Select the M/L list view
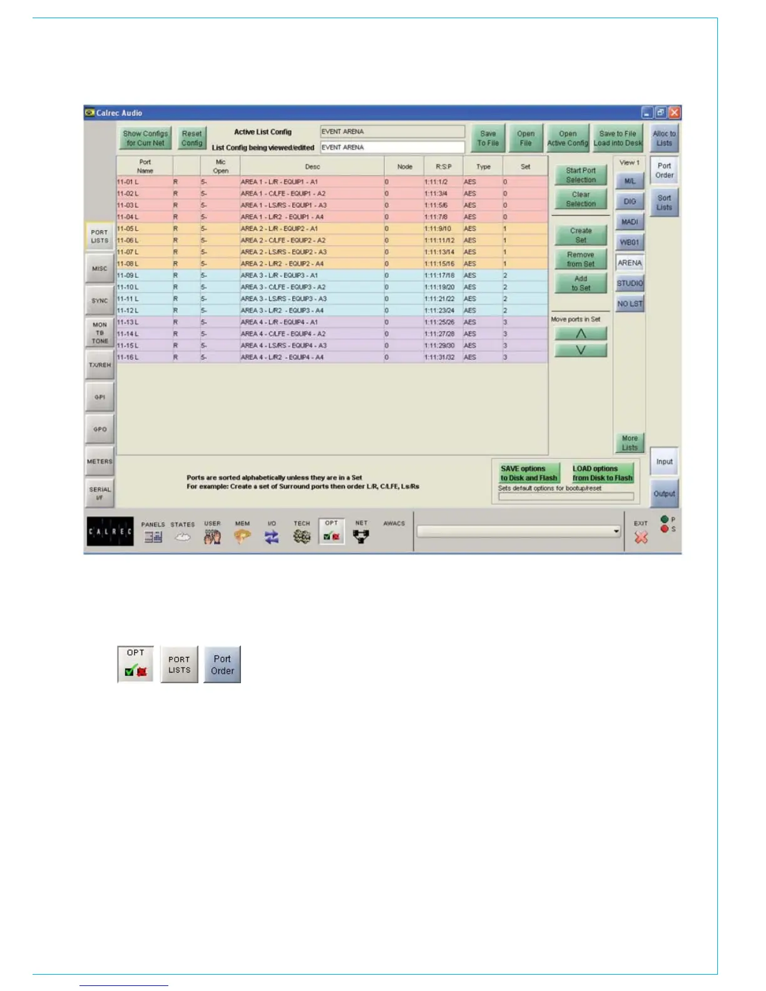 tap(630, 181)
